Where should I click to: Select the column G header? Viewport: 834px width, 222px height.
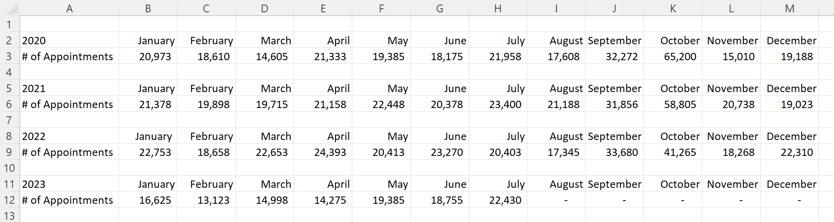click(440, 8)
